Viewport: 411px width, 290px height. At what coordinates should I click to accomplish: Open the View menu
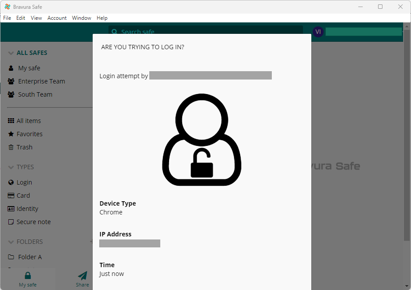click(x=36, y=18)
